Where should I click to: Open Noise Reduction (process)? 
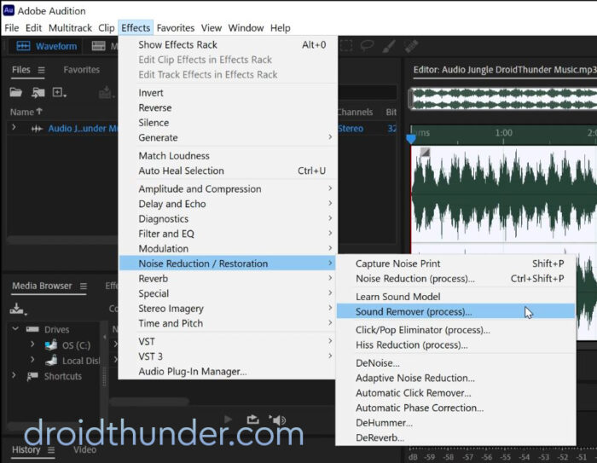[x=455, y=279]
